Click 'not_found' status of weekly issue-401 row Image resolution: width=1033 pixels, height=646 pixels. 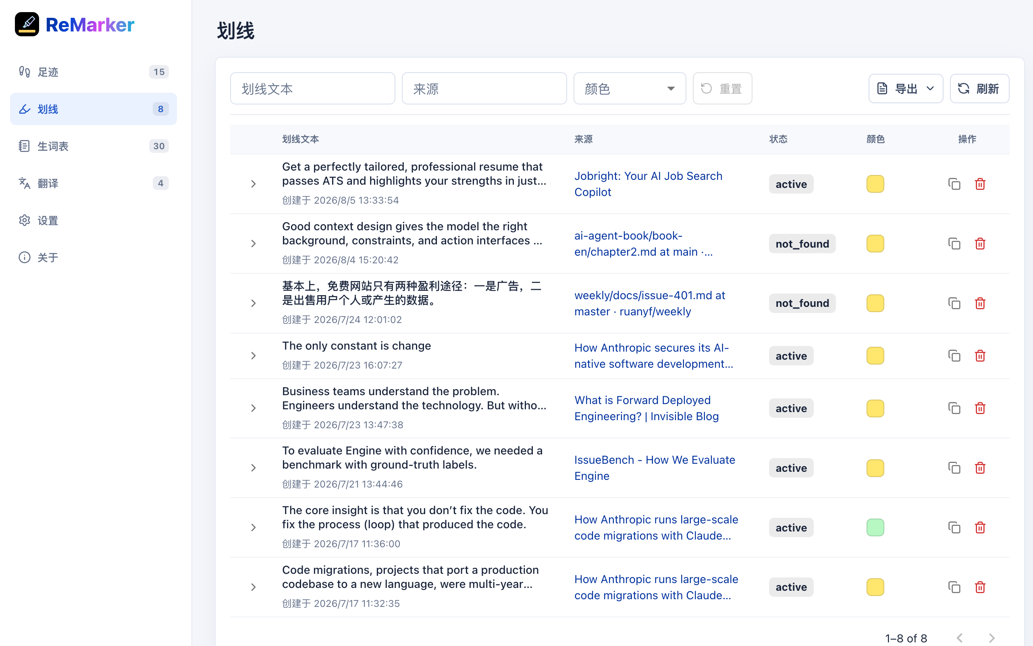[x=802, y=303]
